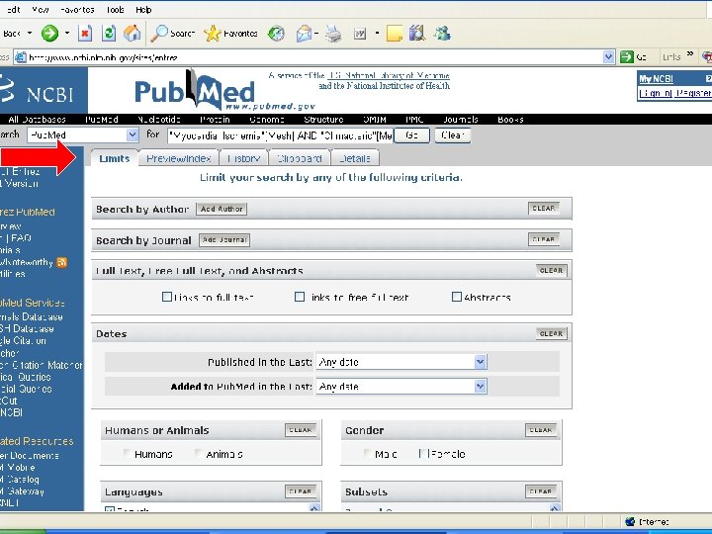This screenshot has height=534, width=712.
Task: Open the Tools menu
Action: (x=116, y=10)
